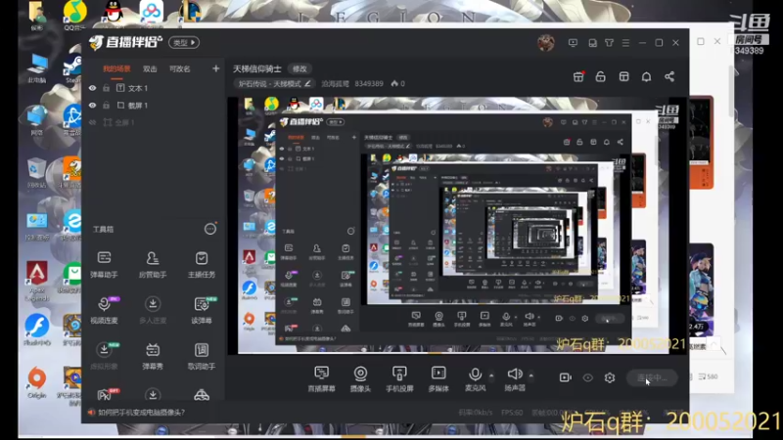Click the record video camera icon
The height and width of the screenshot is (440, 783).
pyautogui.click(x=566, y=377)
